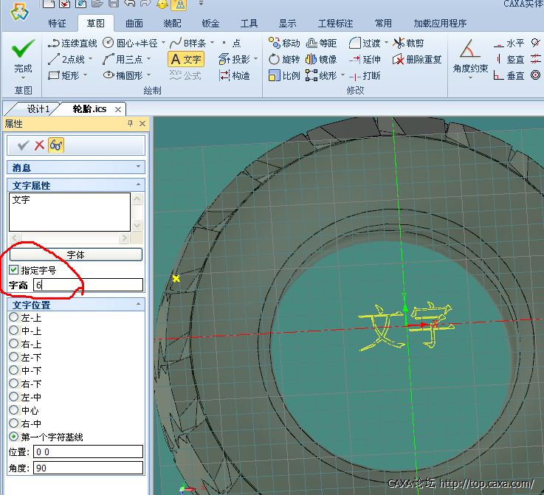This screenshot has width=544, height=495.
Task: Click the 比例 scale tool
Action: tap(283, 75)
